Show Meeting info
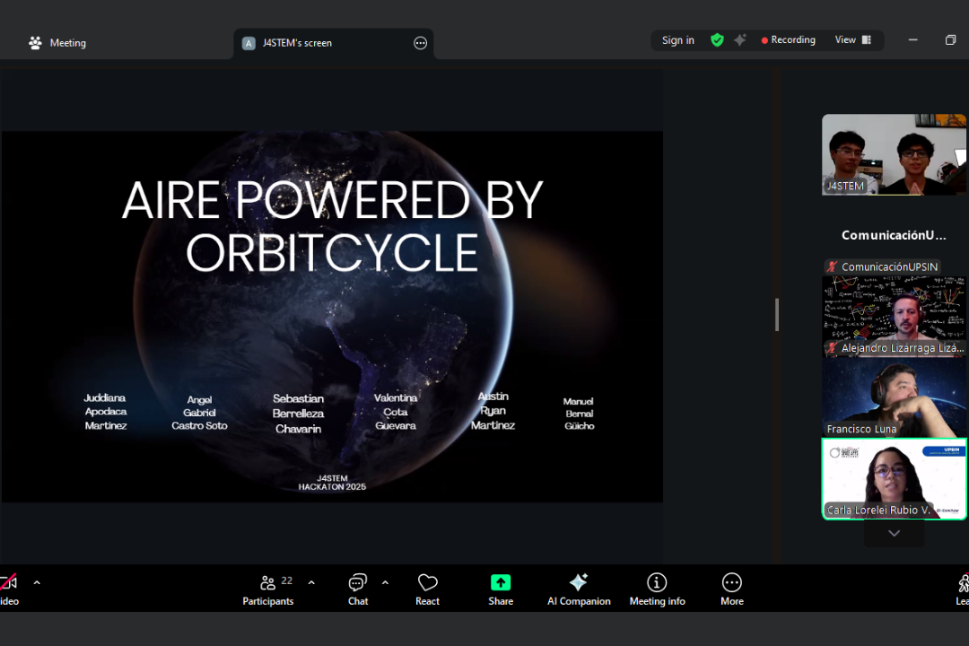 pyautogui.click(x=657, y=589)
